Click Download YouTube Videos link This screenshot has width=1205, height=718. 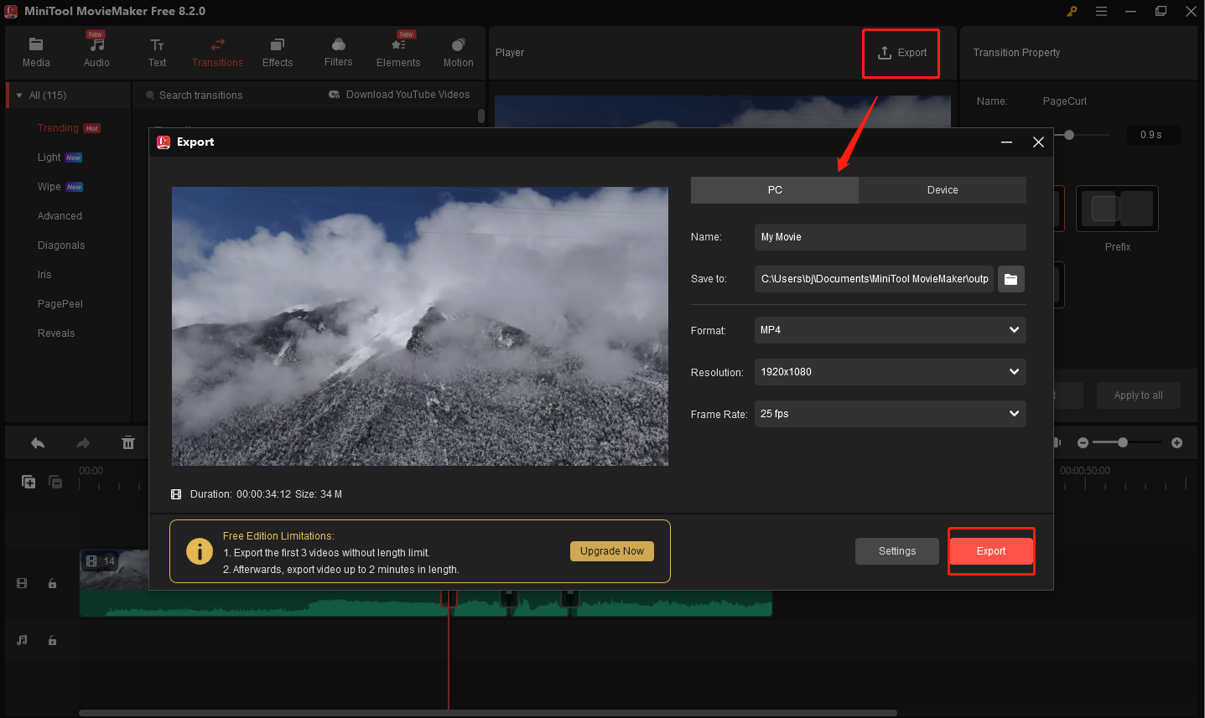pyautogui.click(x=399, y=95)
